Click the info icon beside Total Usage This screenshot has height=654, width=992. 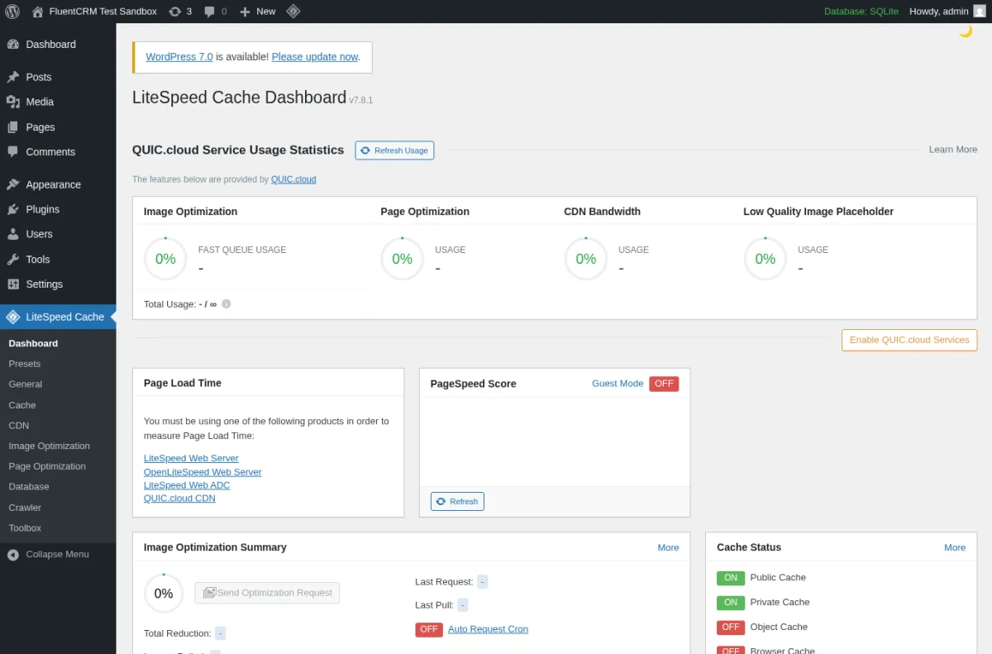[x=227, y=303]
